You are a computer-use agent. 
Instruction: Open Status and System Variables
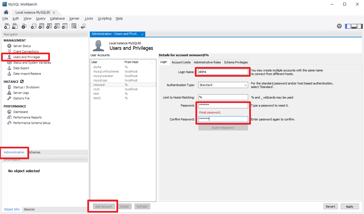click(x=32, y=63)
